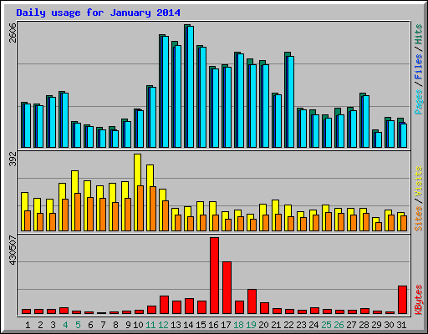Click day 19 green label on x-axis
The width and height of the screenshot is (428, 334).
point(251,325)
